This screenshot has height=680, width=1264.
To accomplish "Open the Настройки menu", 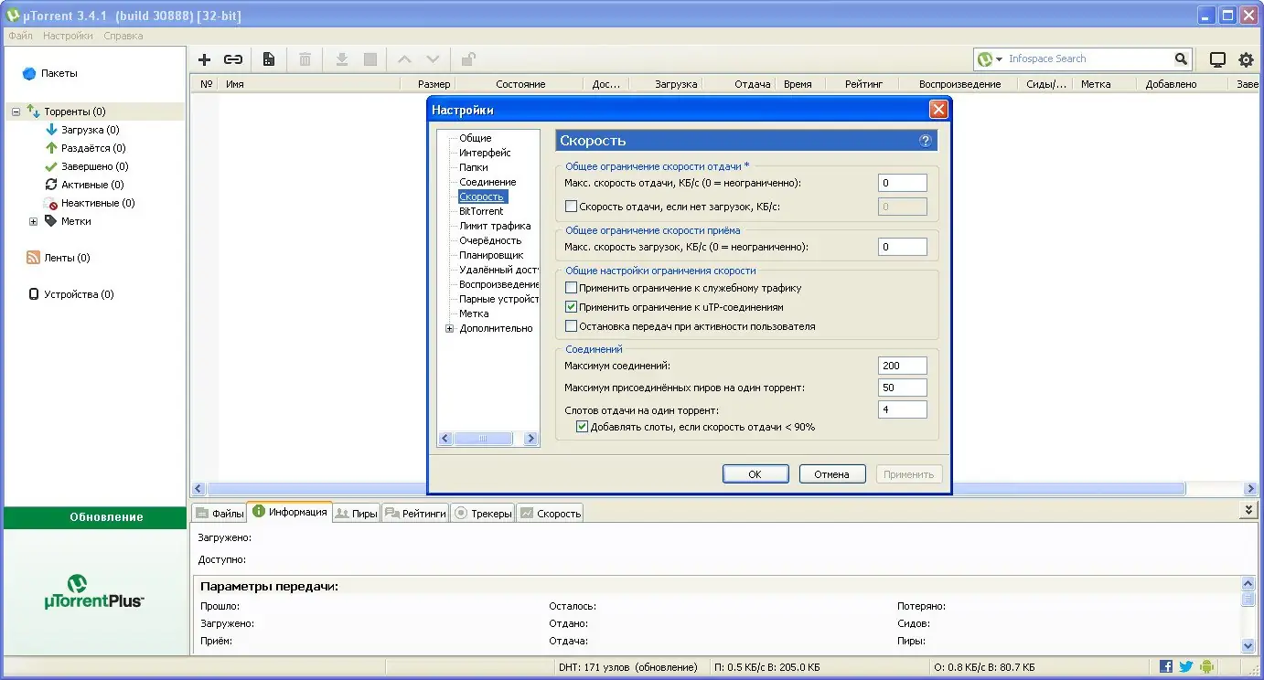I will click(x=68, y=37).
